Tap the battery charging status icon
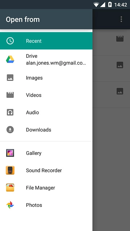 [x=110, y=5]
